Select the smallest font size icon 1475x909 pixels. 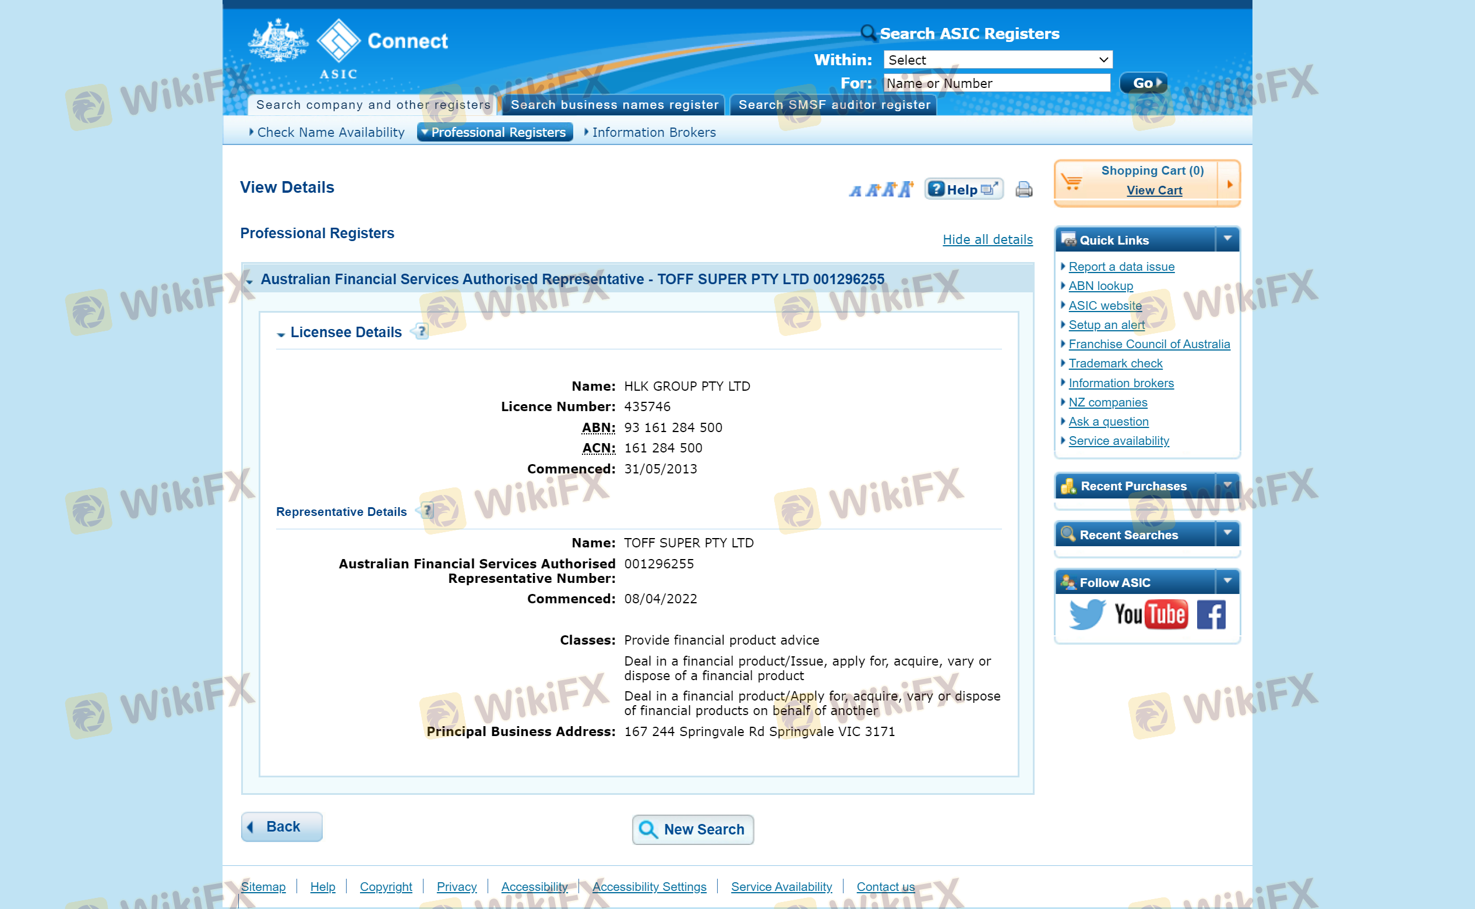pos(855,191)
